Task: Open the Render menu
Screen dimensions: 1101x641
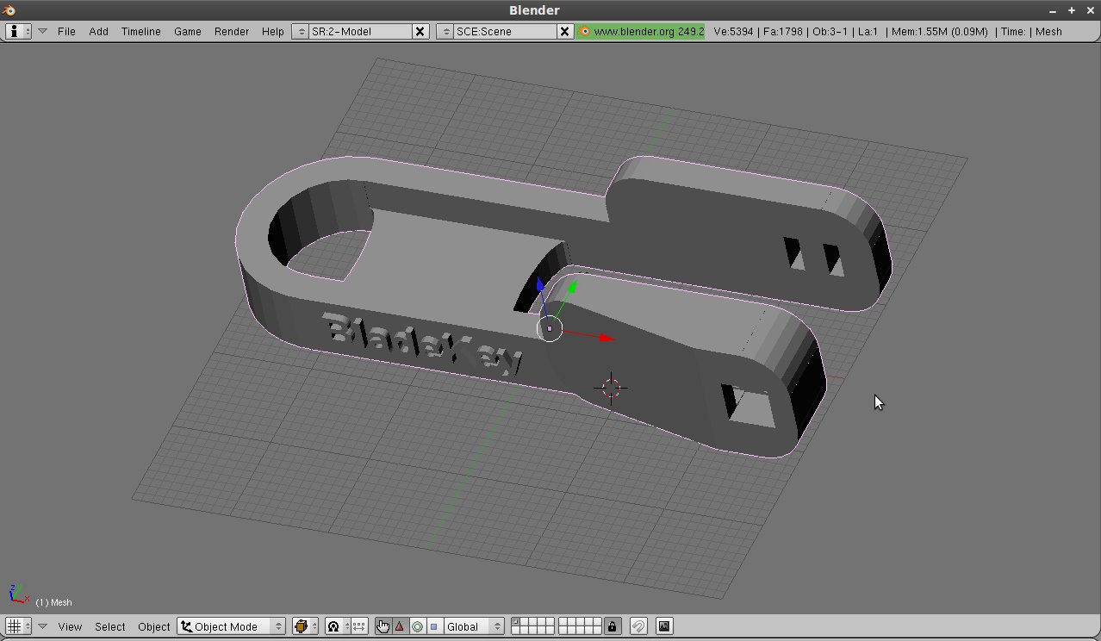Action: (231, 31)
